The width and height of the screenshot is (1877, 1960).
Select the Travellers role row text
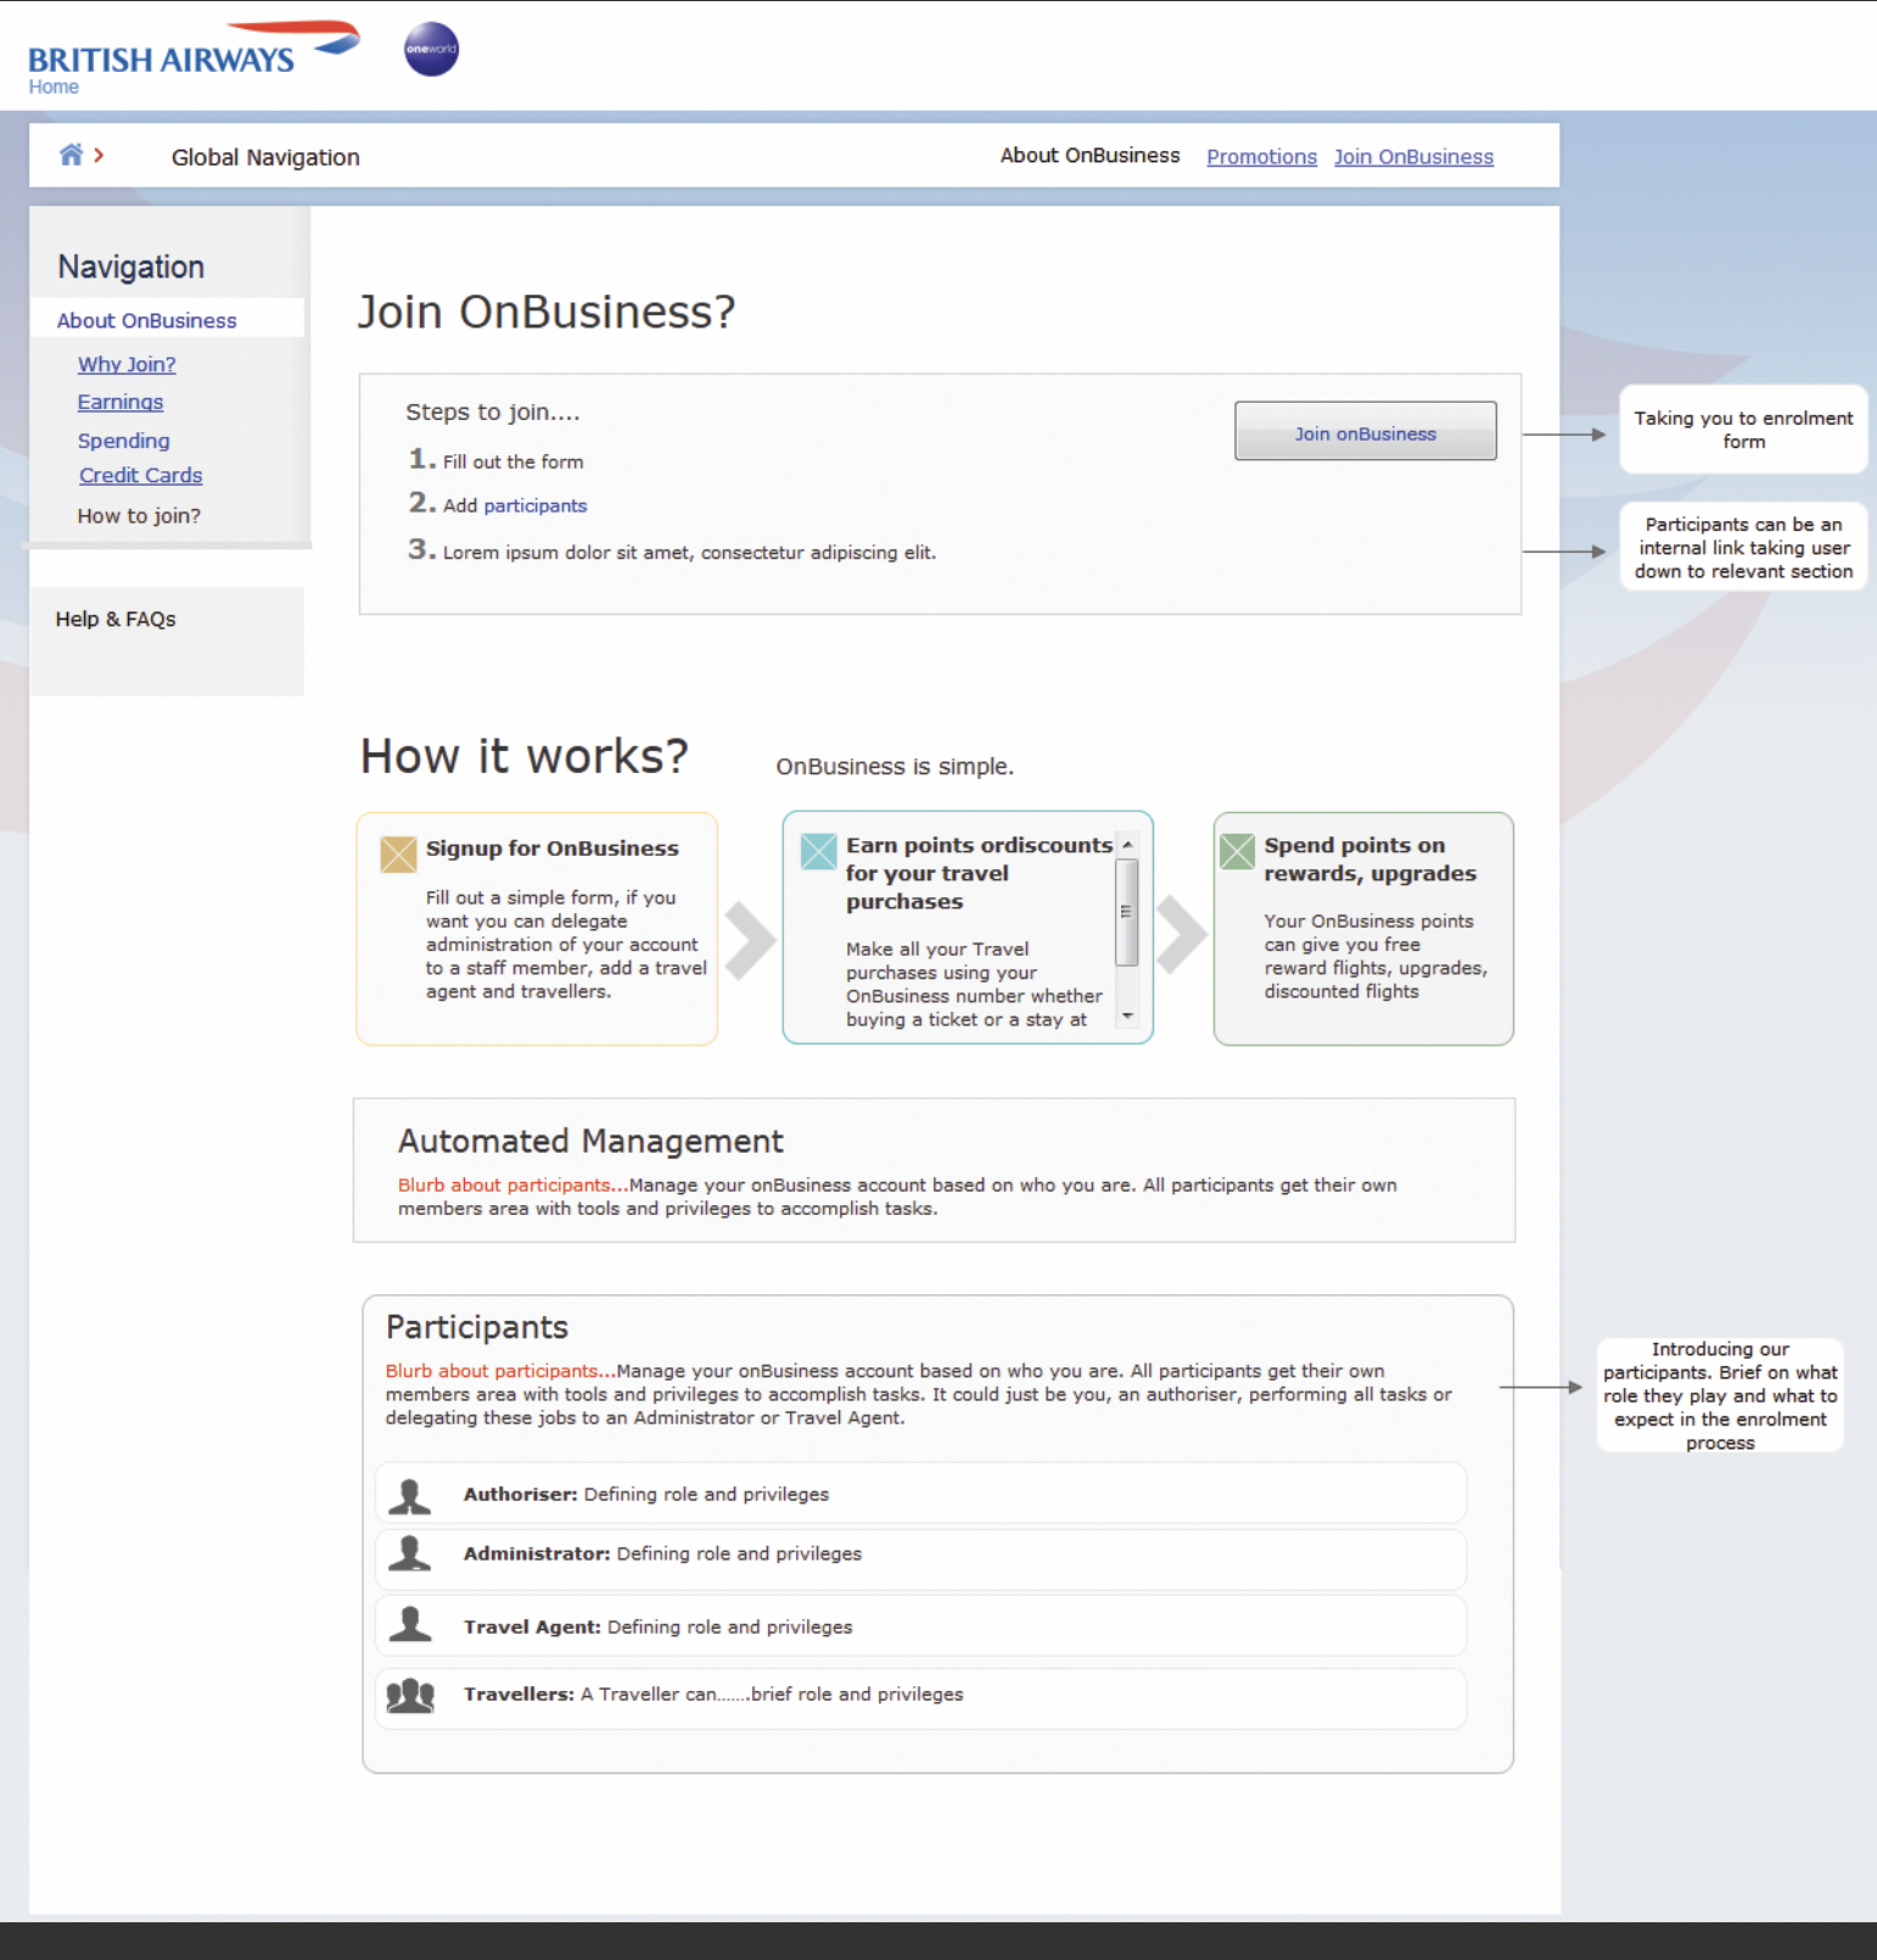pos(713,1694)
